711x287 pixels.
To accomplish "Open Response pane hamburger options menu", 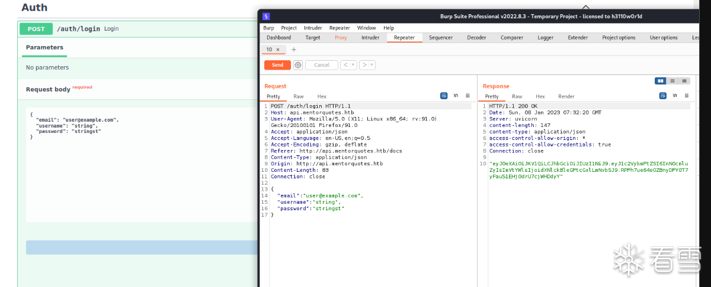I will 687,96.
